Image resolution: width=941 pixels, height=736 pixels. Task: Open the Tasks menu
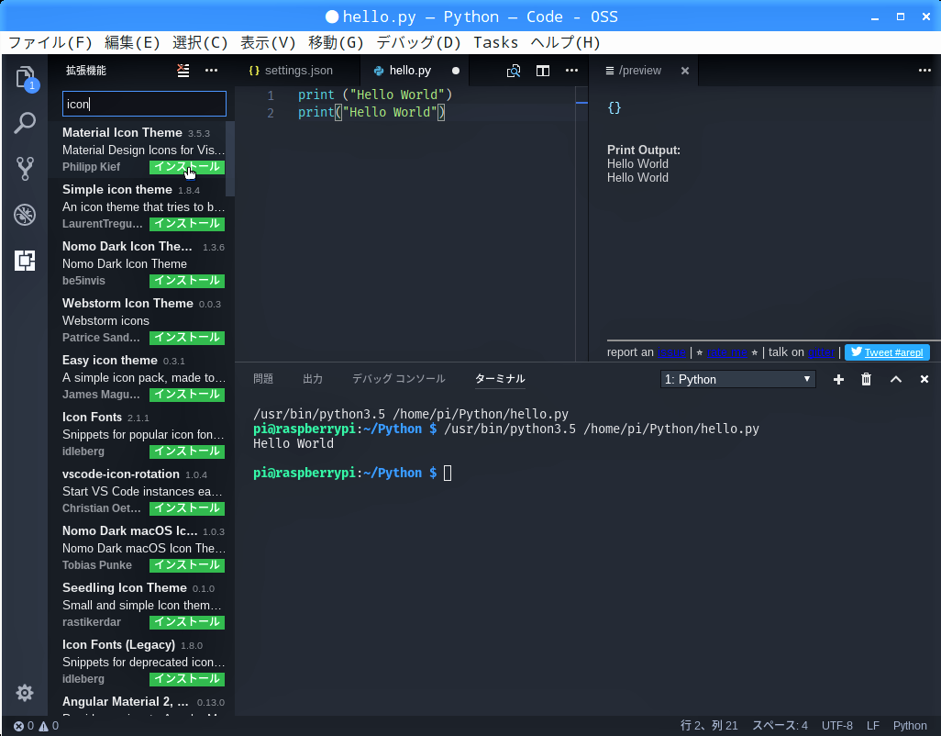pos(495,42)
